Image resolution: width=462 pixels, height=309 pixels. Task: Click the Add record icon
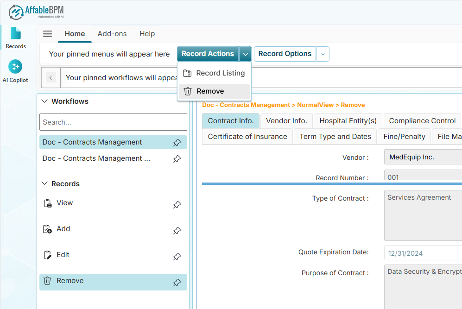coord(47,229)
